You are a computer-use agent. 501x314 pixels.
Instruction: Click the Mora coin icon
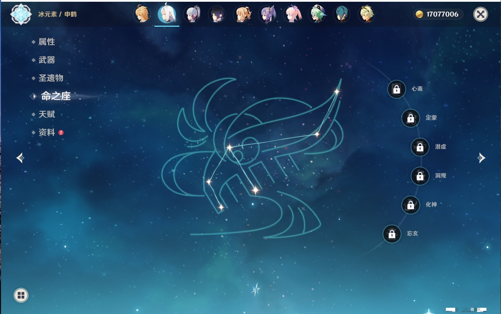pyautogui.click(x=419, y=14)
